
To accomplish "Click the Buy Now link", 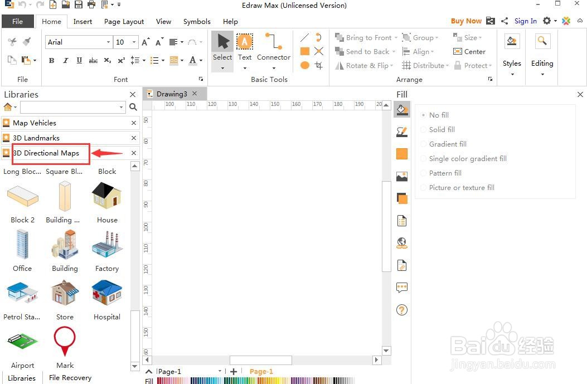I will pyautogui.click(x=466, y=21).
